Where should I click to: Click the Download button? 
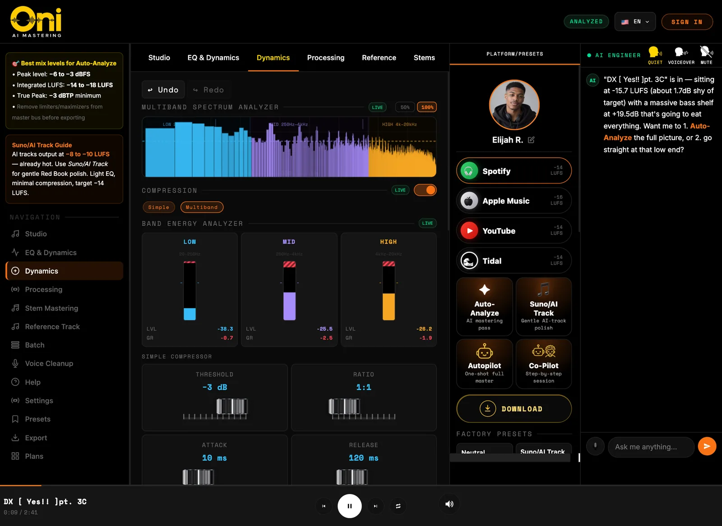coord(514,409)
